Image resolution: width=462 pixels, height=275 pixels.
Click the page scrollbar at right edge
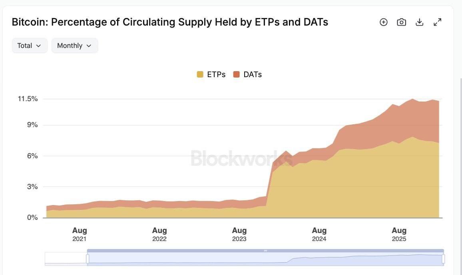tap(461, 177)
